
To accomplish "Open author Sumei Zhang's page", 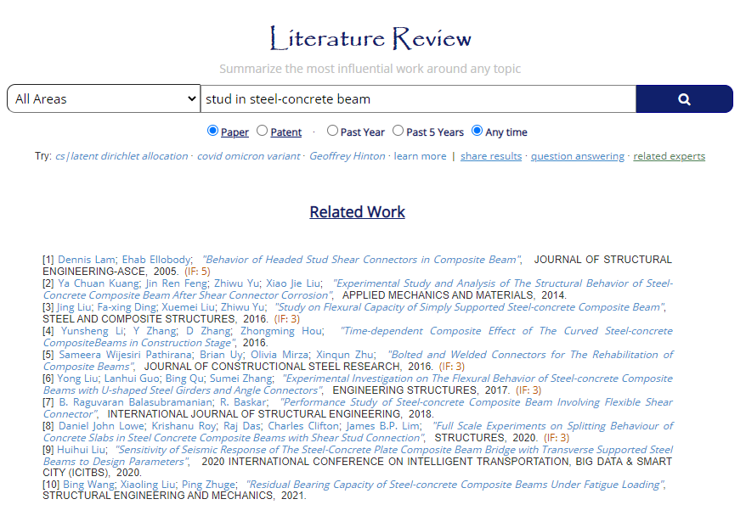I will click(x=241, y=379).
